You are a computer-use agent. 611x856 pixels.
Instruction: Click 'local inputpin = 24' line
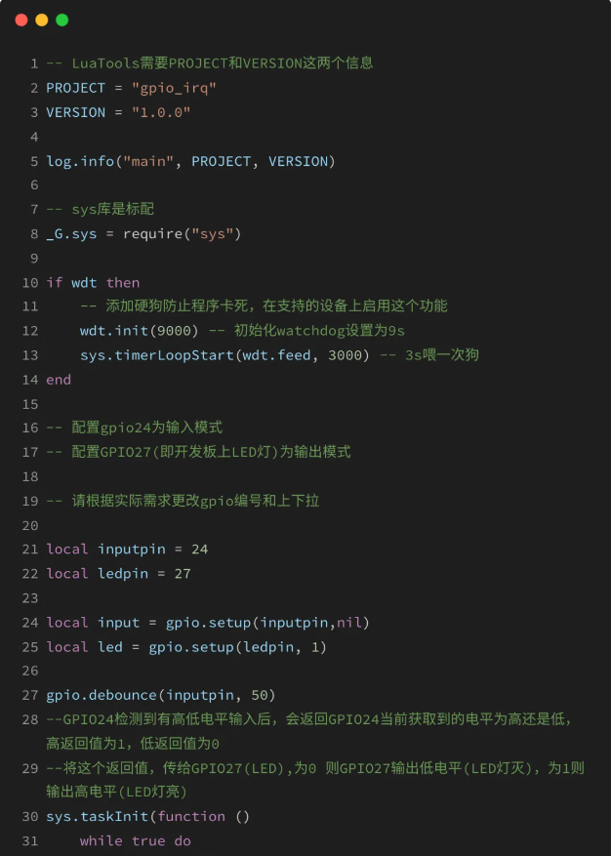pos(127,550)
